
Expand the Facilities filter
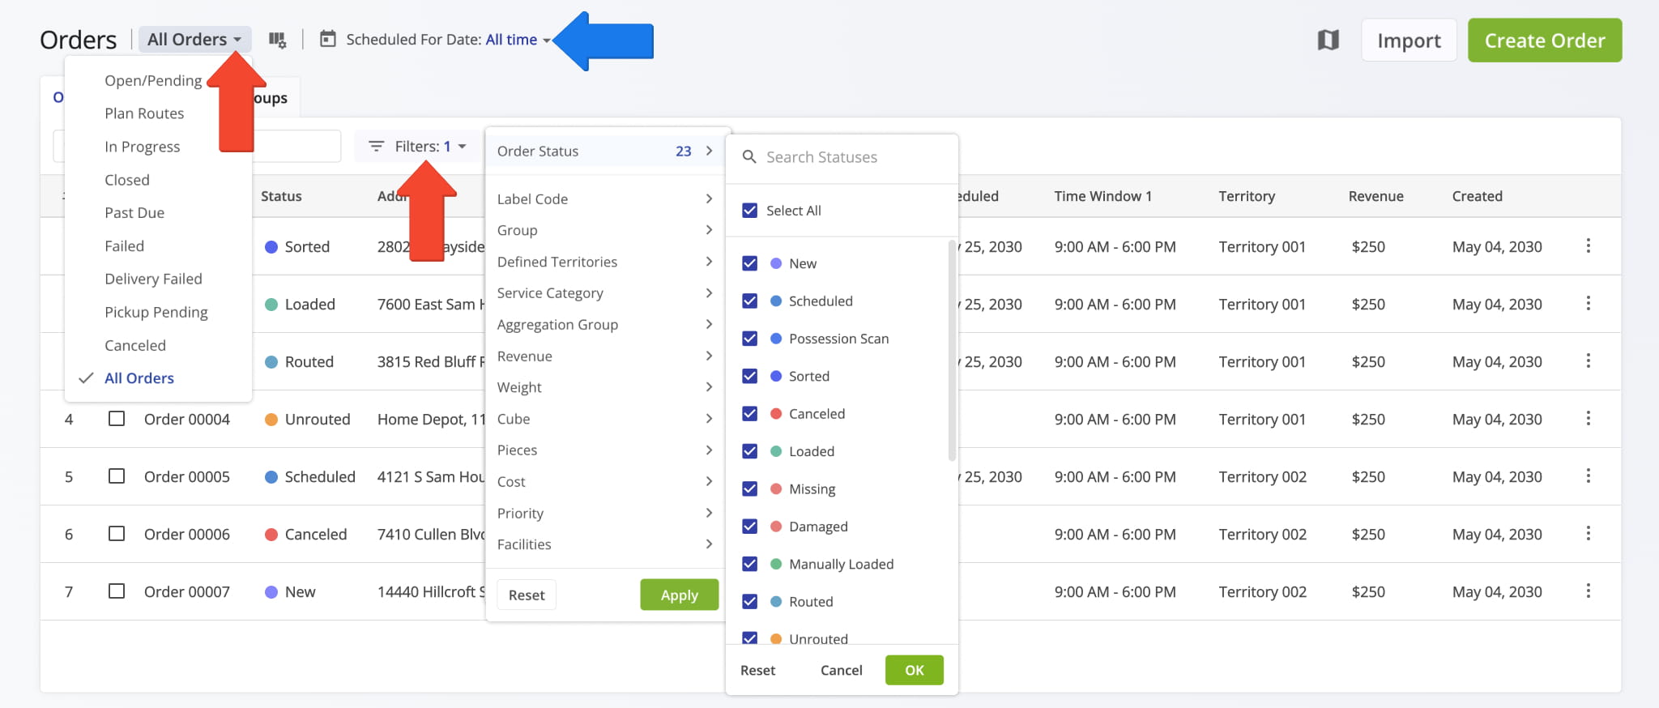coord(604,544)
